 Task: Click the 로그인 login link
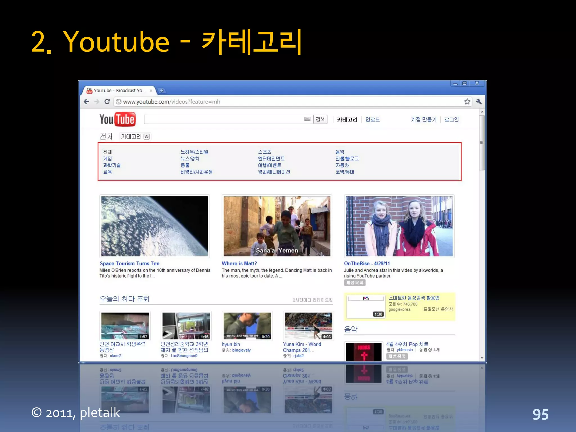[x=451, y=120]
